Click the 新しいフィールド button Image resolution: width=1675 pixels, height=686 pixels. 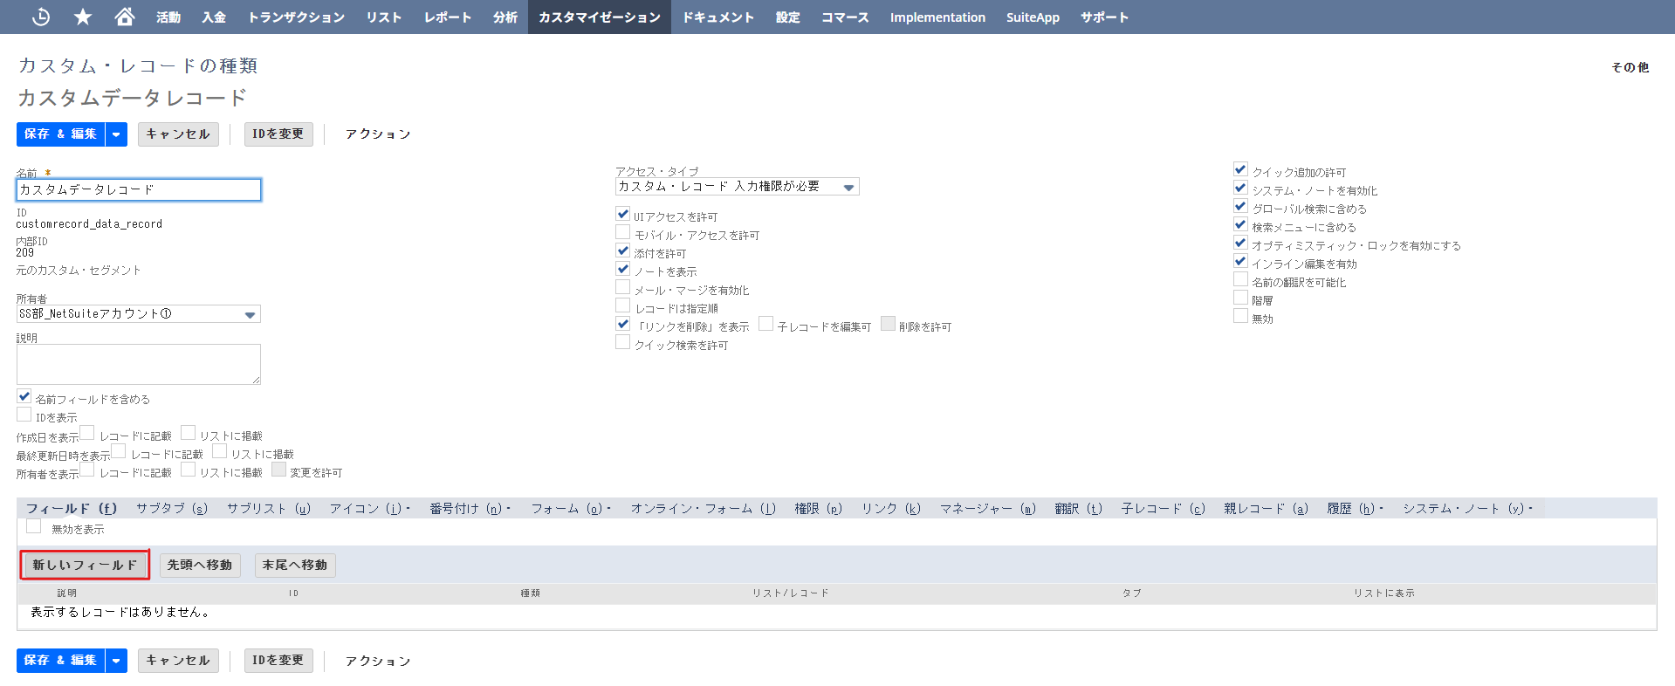85,565
